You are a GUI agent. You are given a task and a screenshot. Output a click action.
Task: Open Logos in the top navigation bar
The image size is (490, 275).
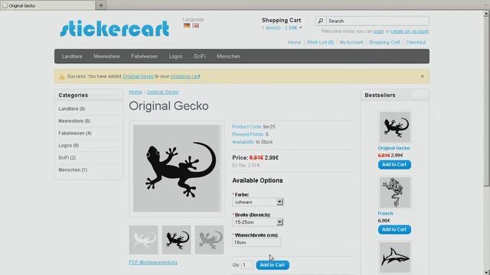(175, 57)
